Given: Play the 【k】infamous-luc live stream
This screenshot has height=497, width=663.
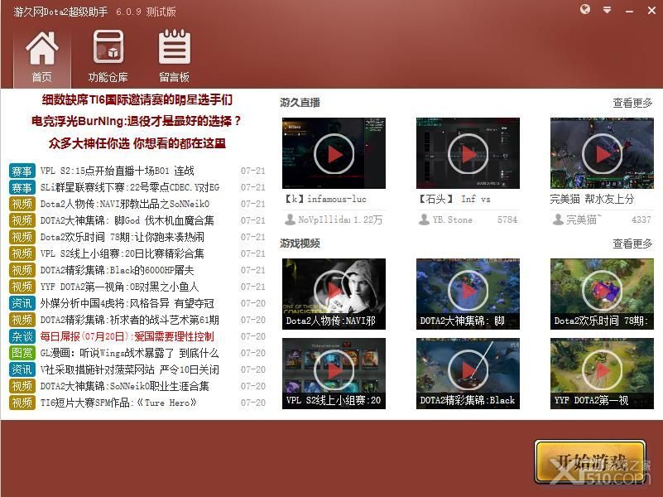Looking at the screenshot, I should pyautogui.click(x=334, y=153).
